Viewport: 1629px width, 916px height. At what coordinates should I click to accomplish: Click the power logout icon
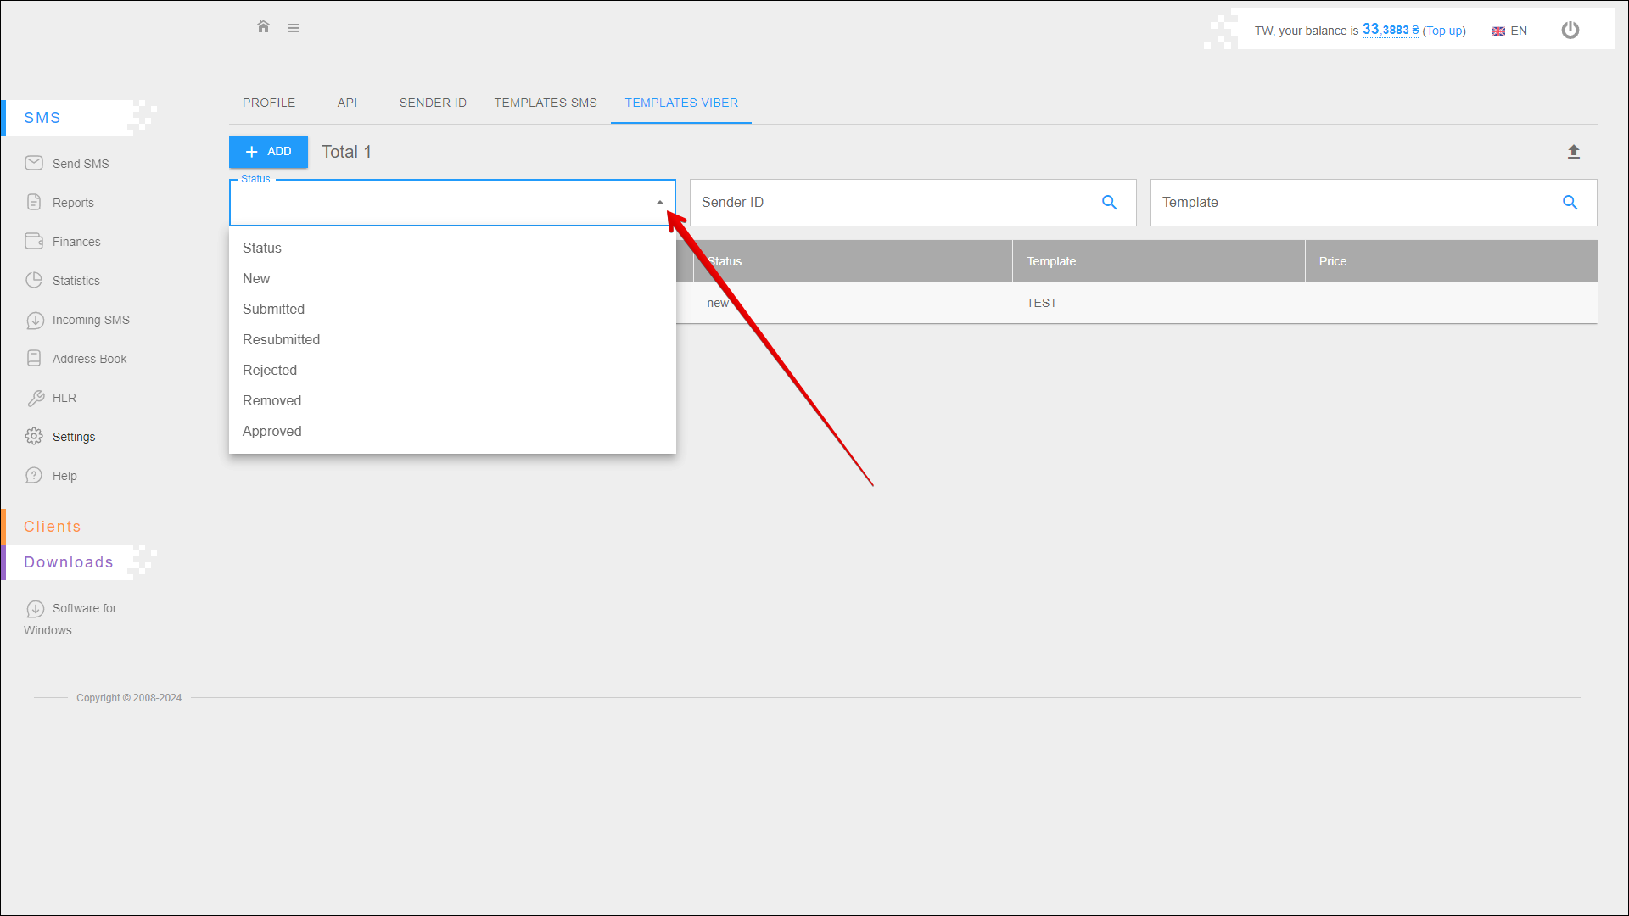[x=1570, y=31]
